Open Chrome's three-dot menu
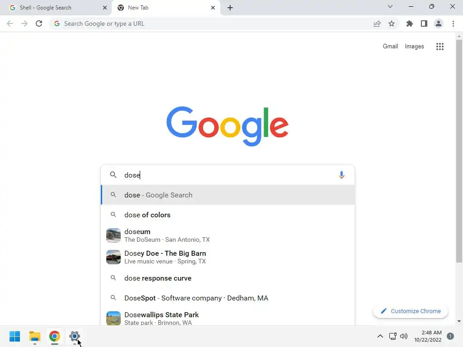This screenshot has width=463, height=347. (x=453, y=23)
